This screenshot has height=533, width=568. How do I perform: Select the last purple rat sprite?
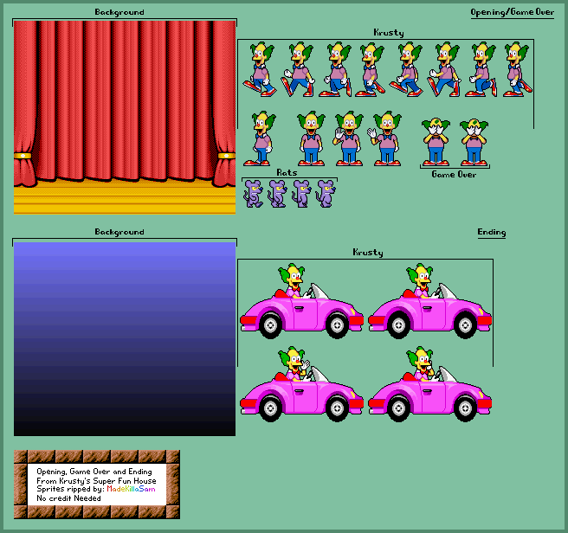pyautogui.click(x=326, y=194)
